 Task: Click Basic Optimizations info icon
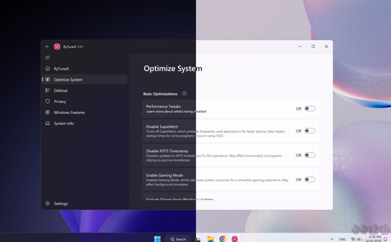pyautogui.click(x=184, y=93)
